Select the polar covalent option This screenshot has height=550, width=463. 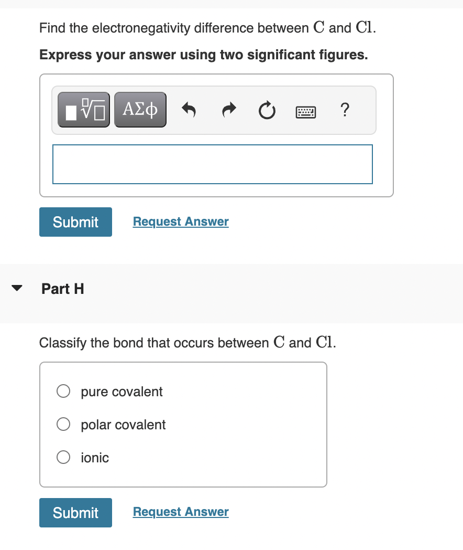pos(63,424)
